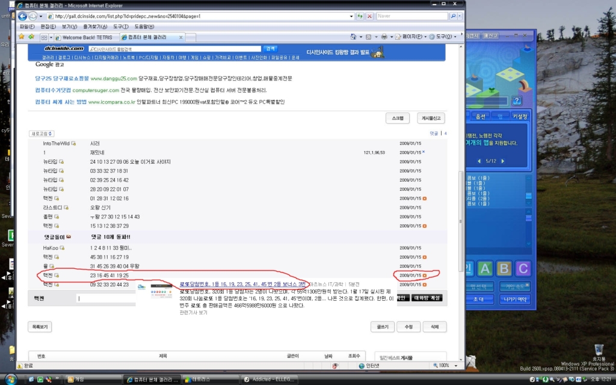Click the dcinside.com logo
Viewport: 616px width, 385px height.
tap(64, 48)
